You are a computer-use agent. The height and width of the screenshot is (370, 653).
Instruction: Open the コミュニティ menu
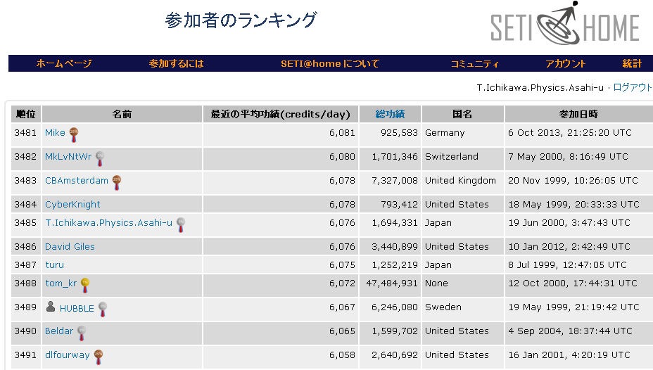point(475,63)
